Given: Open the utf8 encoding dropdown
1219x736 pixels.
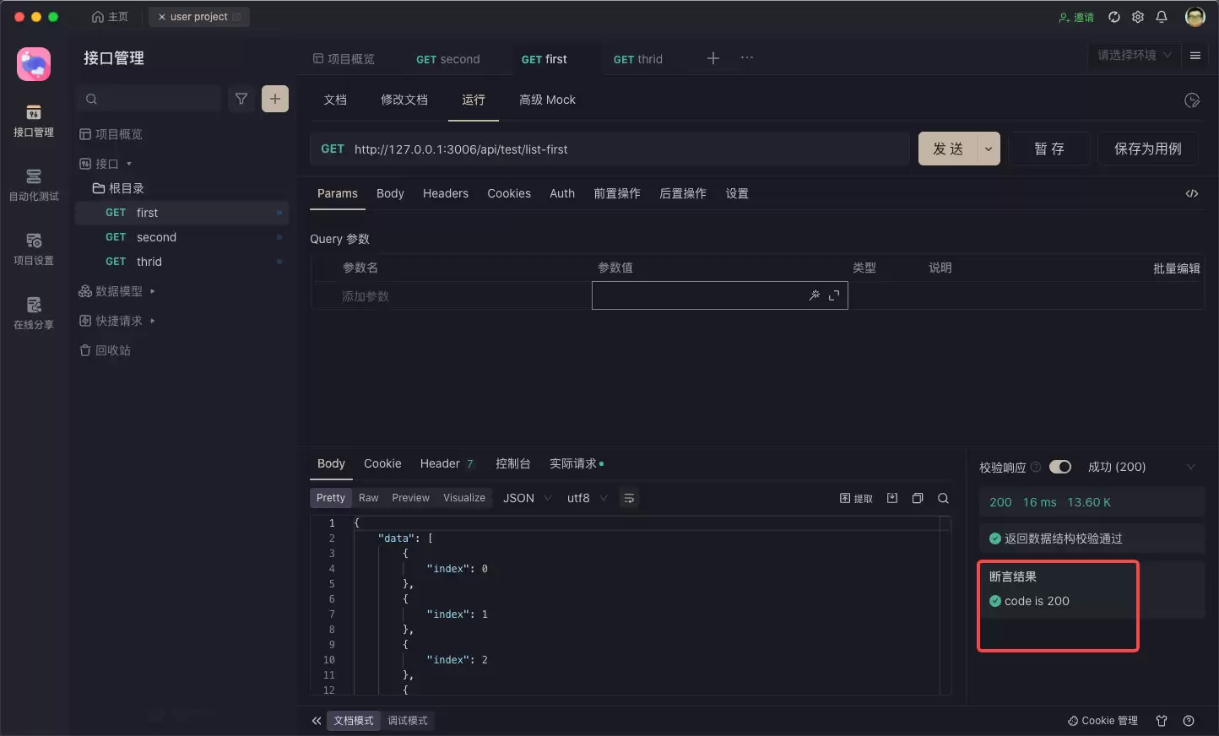Looking at the screenshot, I should tap(587, 498).
